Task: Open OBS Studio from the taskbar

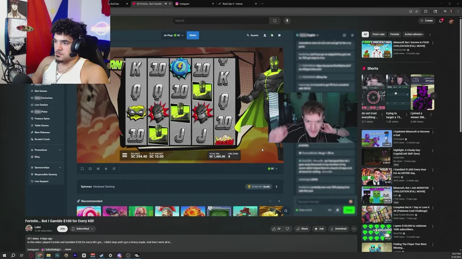Action: click(128, 255)
